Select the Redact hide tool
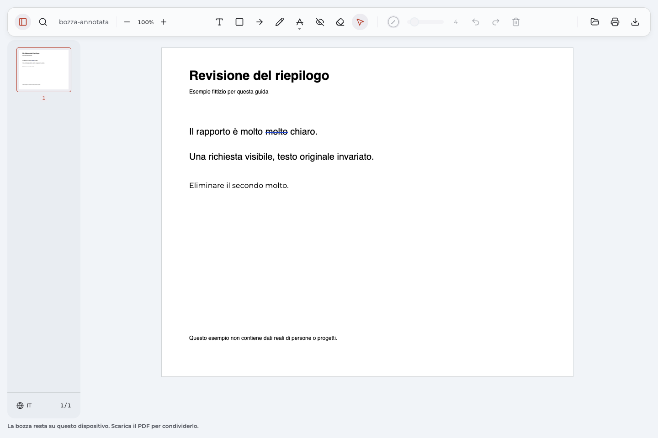 click(x=320, y=22)
